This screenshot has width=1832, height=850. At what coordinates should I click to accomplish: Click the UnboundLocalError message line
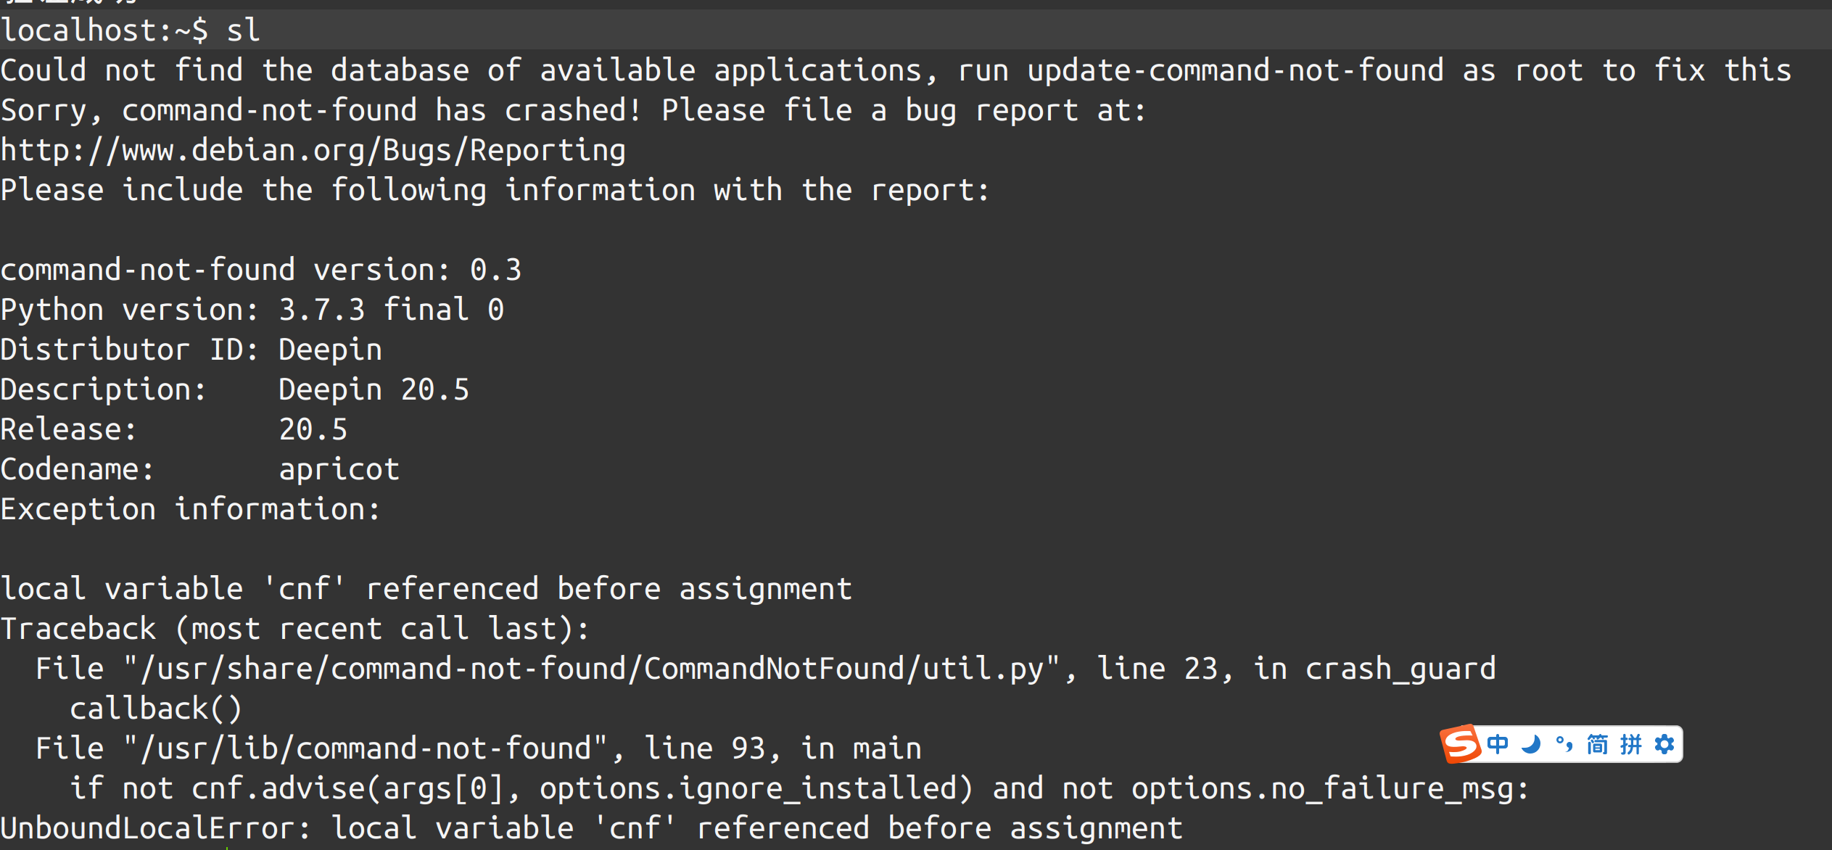[x=591, y=828]
